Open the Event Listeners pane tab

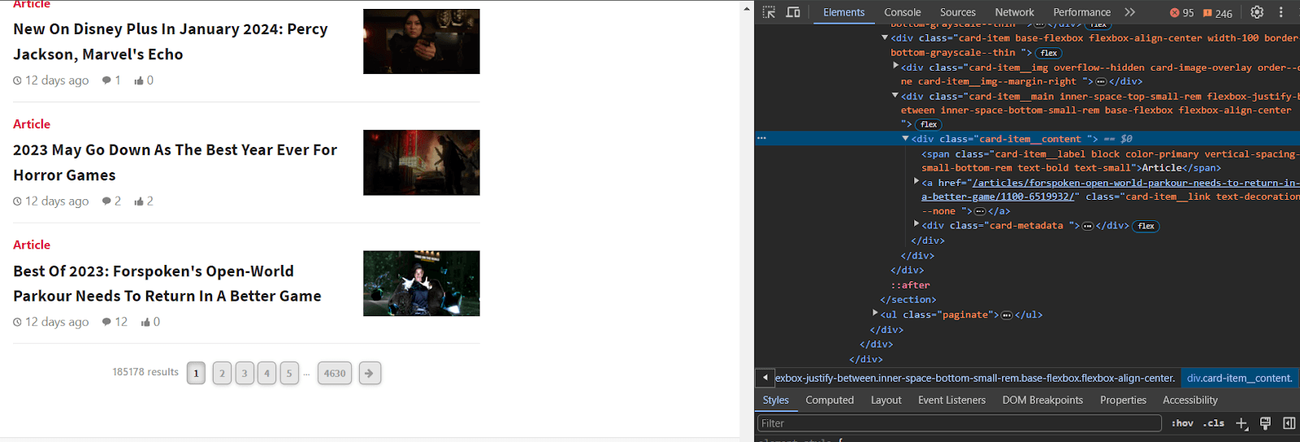[x=951, y=400]
